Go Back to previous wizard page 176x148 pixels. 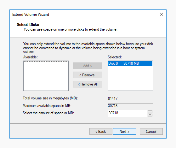click(x=101, y=131)
